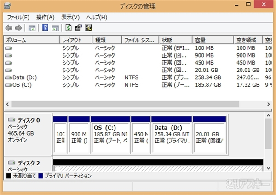Maximize the ディスクの管理 window
The image size is (276, 195).
click(x=248, y=4)
